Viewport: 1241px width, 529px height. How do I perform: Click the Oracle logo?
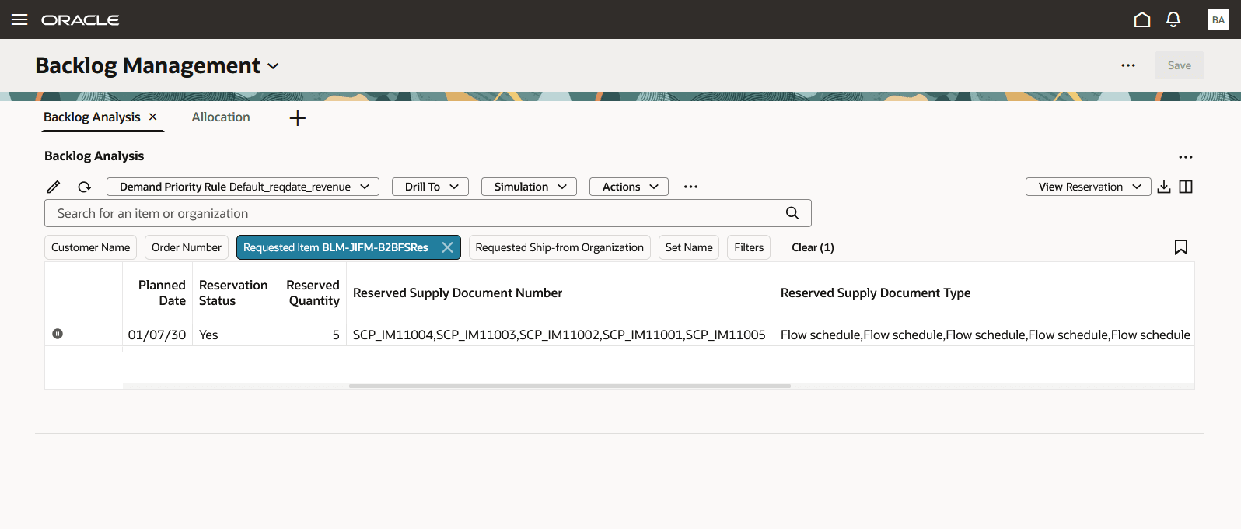(80, 19)
